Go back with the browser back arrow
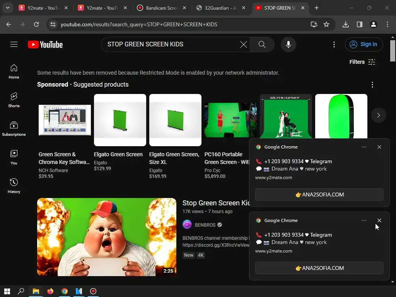396x297 pixels. pyautogui.click(x=9, y=24)
